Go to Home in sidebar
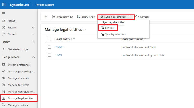 pos(11,21)
